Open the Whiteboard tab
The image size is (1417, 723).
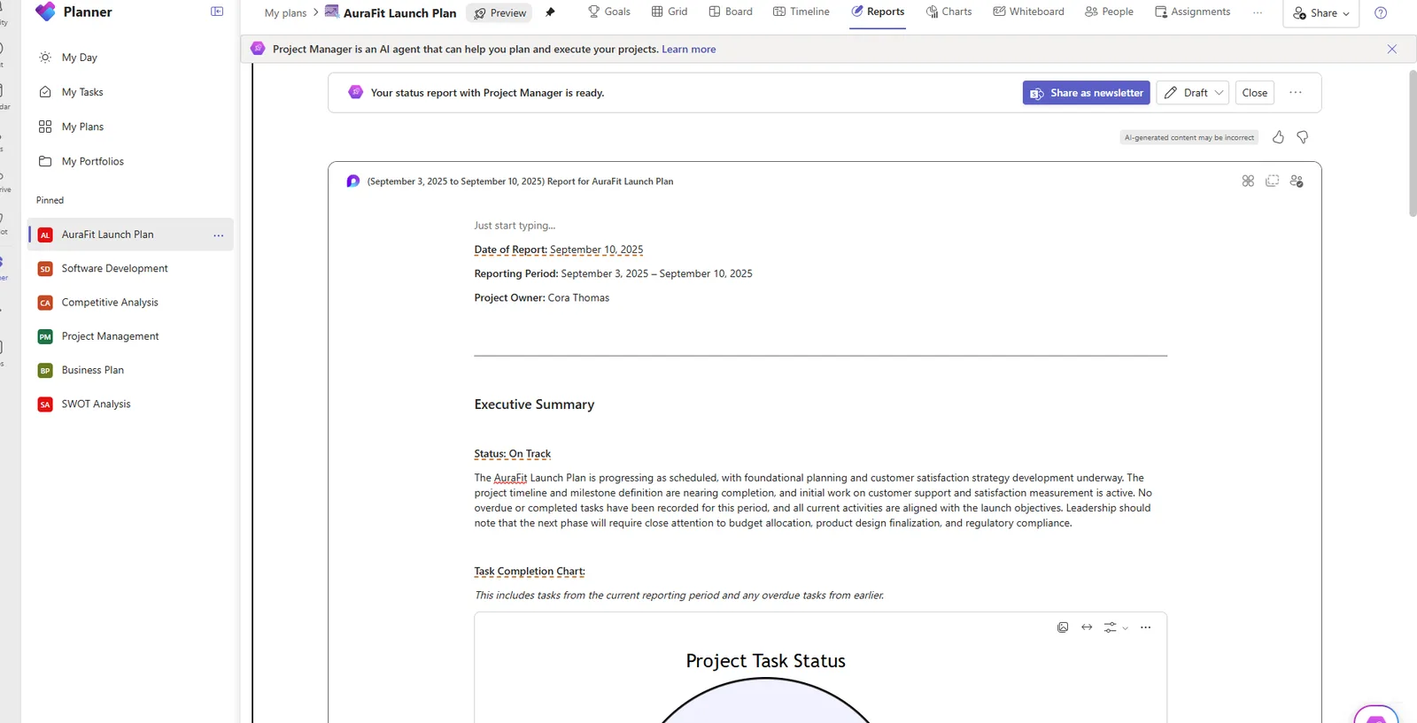(1028, 12)
